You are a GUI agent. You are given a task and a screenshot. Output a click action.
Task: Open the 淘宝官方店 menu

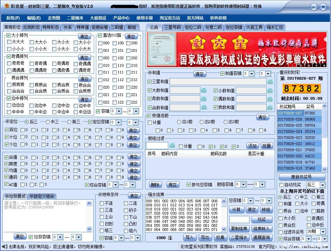pos(170,18)
